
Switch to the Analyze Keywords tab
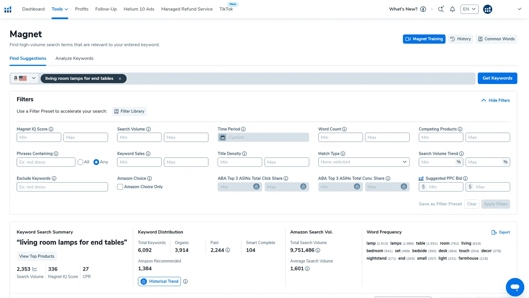pos(74,59)
